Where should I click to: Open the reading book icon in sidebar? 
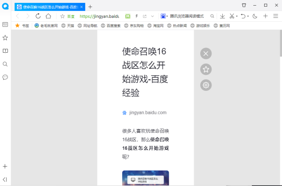(x=5, y=51)
